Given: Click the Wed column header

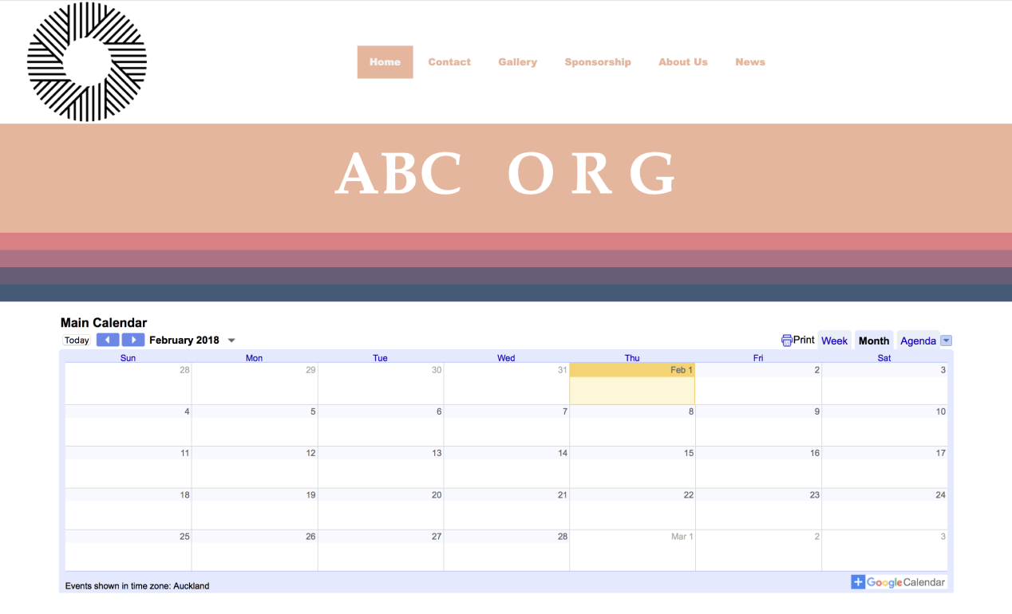Looking at the screenshot, I should [x=506, y=358].
